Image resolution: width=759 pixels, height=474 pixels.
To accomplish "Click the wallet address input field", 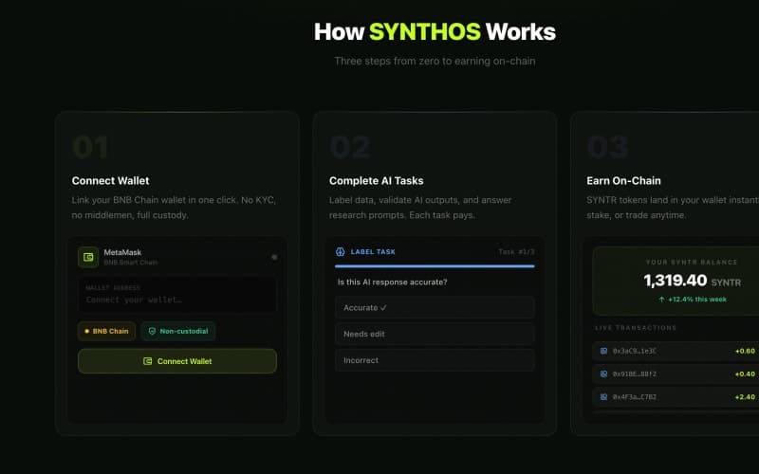I will 177,295.
